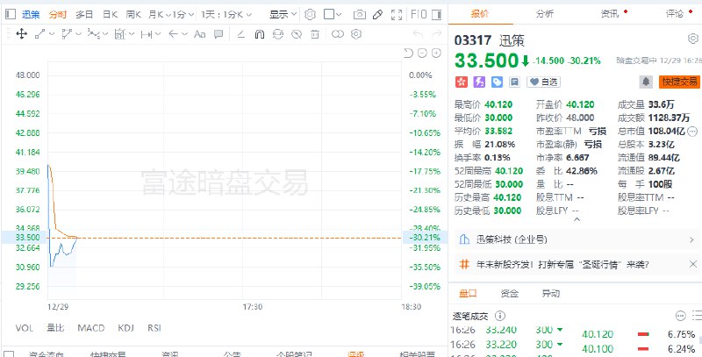This screenshot has height=357, width=702.
Task: Add stock to 自选 watchlist
Action: coord(543,82)
